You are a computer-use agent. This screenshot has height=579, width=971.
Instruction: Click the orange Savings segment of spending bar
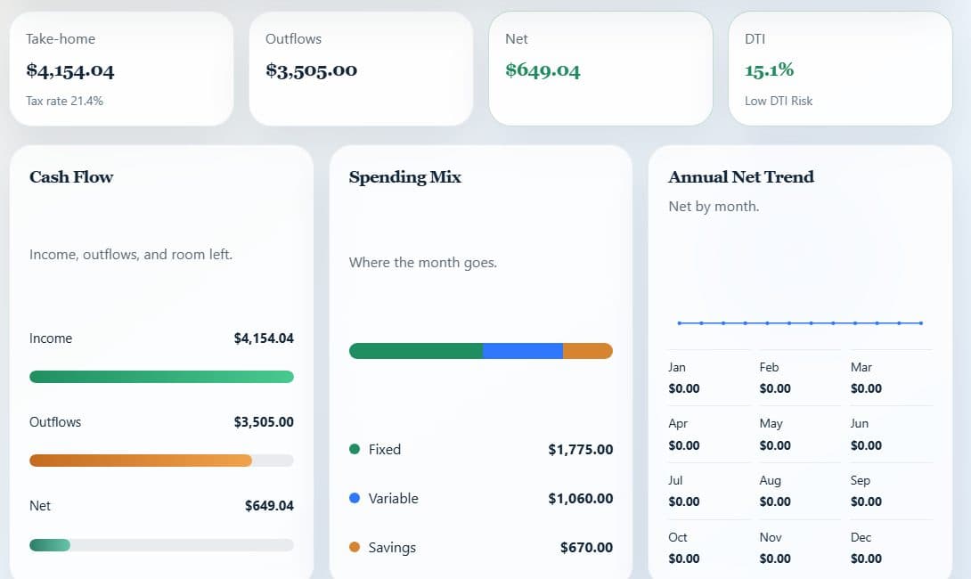[x=588, y=351]
